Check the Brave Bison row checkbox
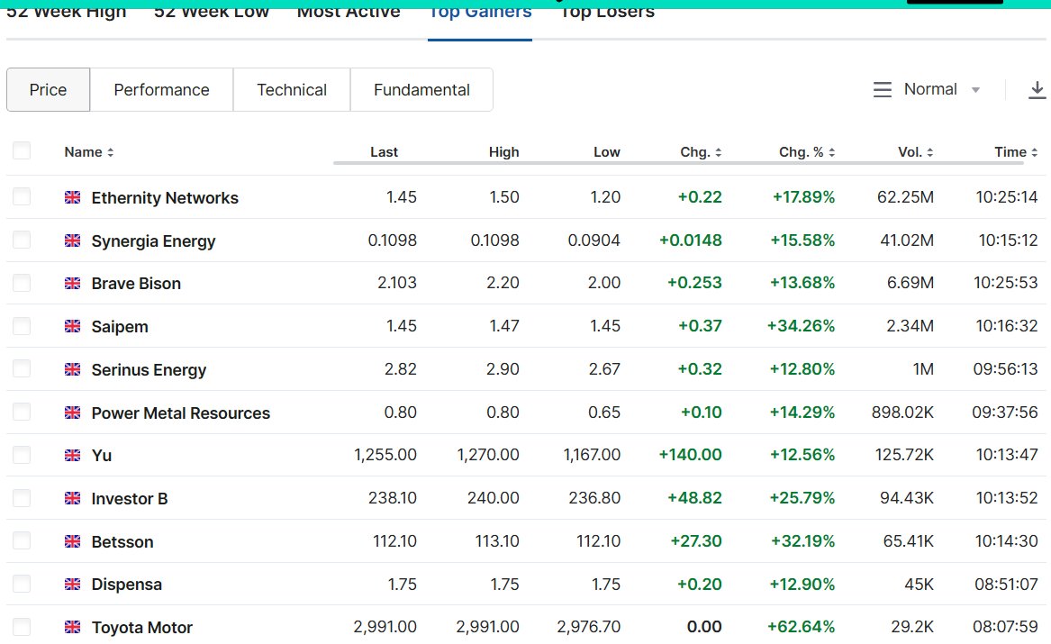This screenshot has height=644, width=1051. point(22,283)
